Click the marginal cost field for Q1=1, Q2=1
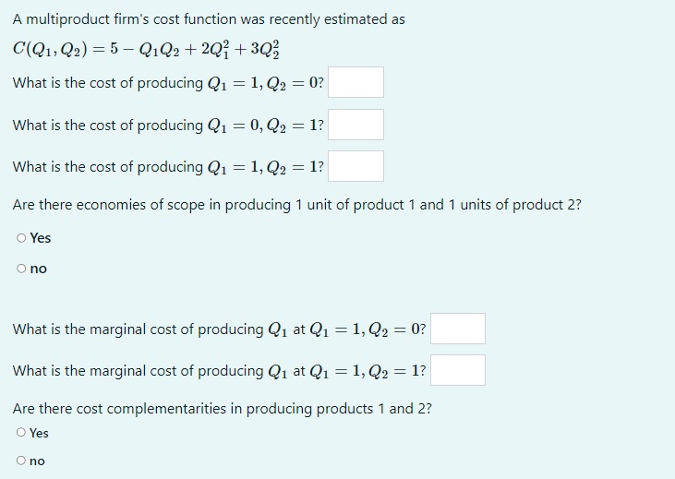This screenshot has height=479, width=675. pos(458,370)
